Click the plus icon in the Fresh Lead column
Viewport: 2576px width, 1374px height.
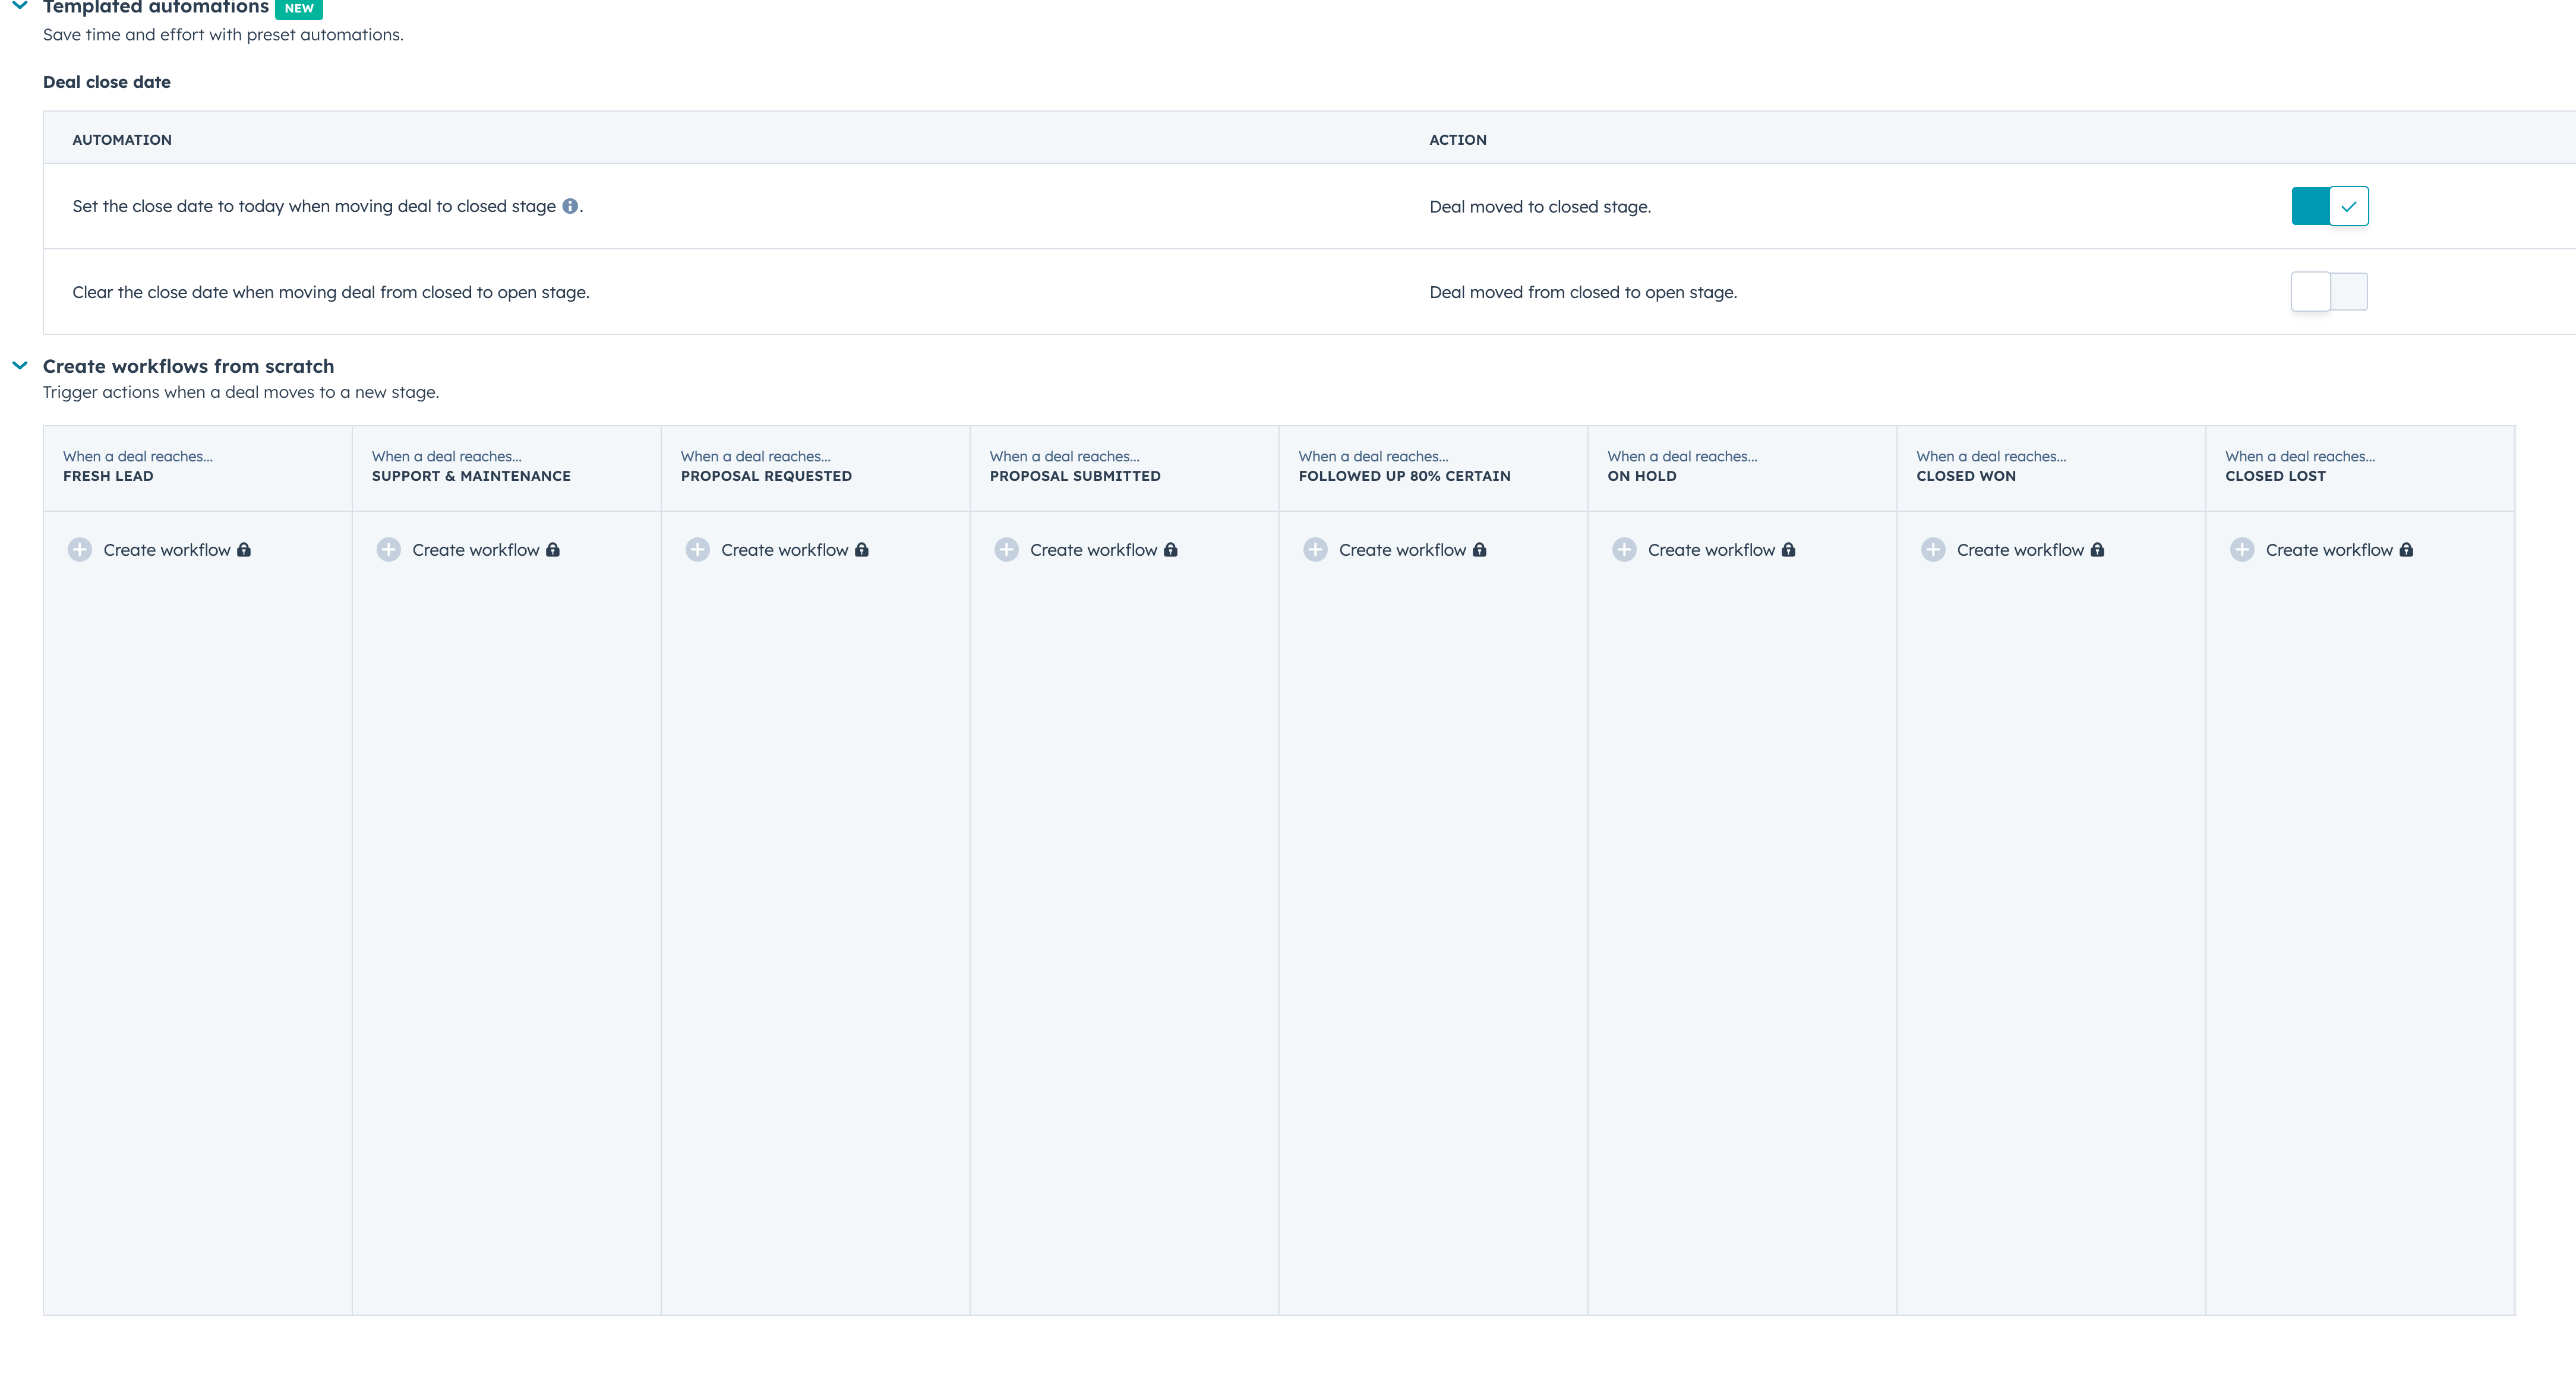pos(80,550)
